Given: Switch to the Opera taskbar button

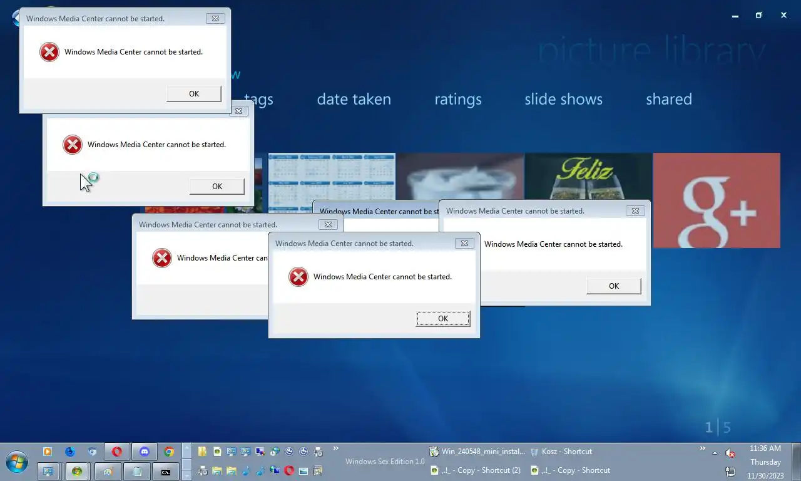Looking at the screenshot, I should 116,452.
